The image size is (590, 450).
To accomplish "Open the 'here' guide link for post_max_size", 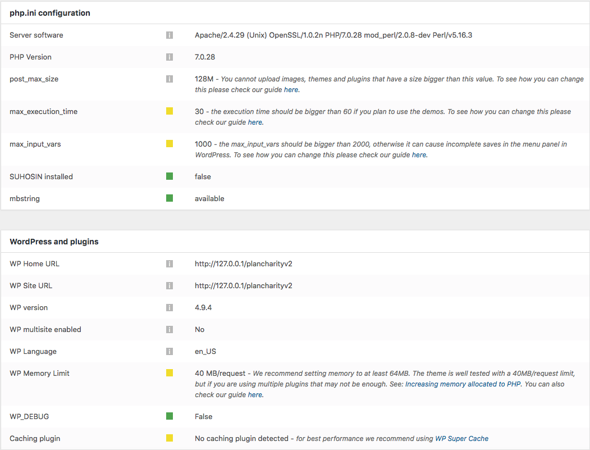I will 291,90.
